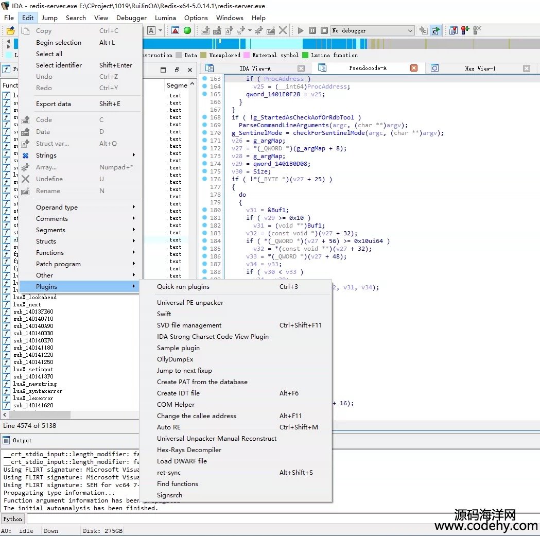Open ret-sync plugin entry

click(x=236, y=472)
